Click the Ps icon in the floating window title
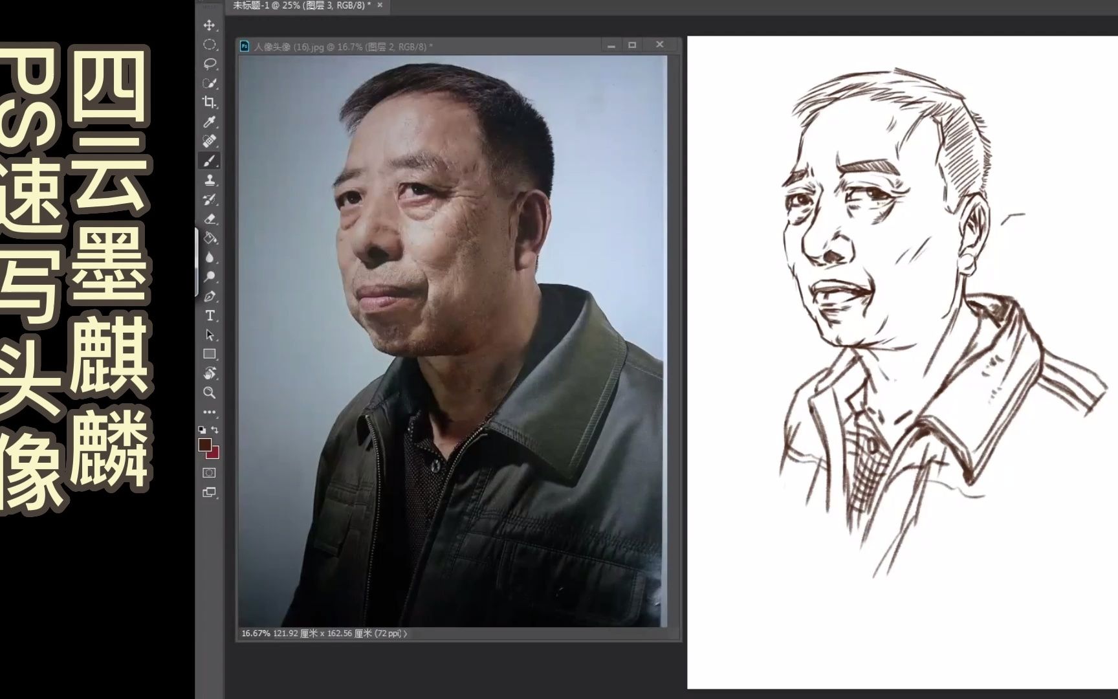This screenshot has height=699, width=1118. 245,46
